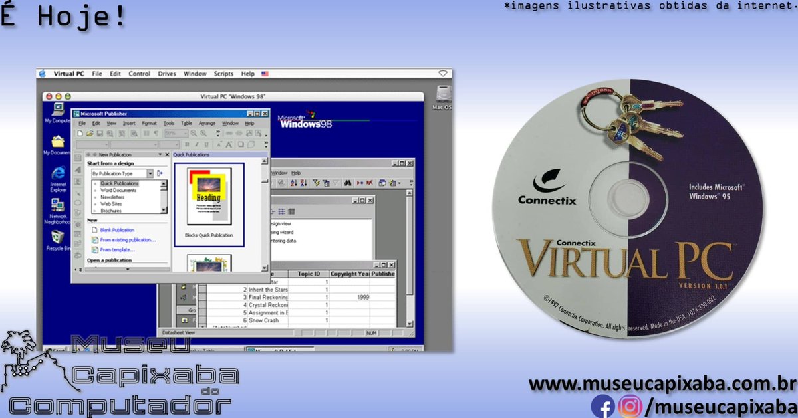Open Publisher's Table menu
The height and width of the screenshot is (418, 798).
[187, 123]
